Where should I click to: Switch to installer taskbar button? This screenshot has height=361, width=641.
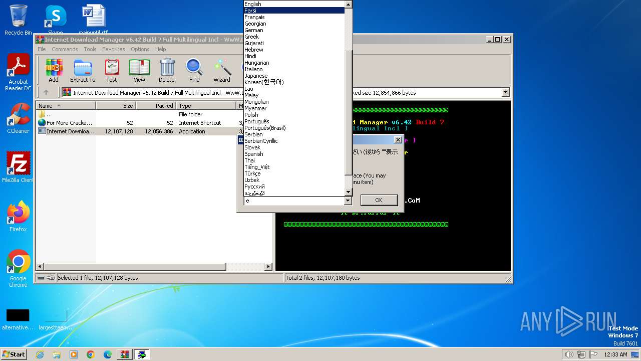pyautogui.click(x=142, y=354)
